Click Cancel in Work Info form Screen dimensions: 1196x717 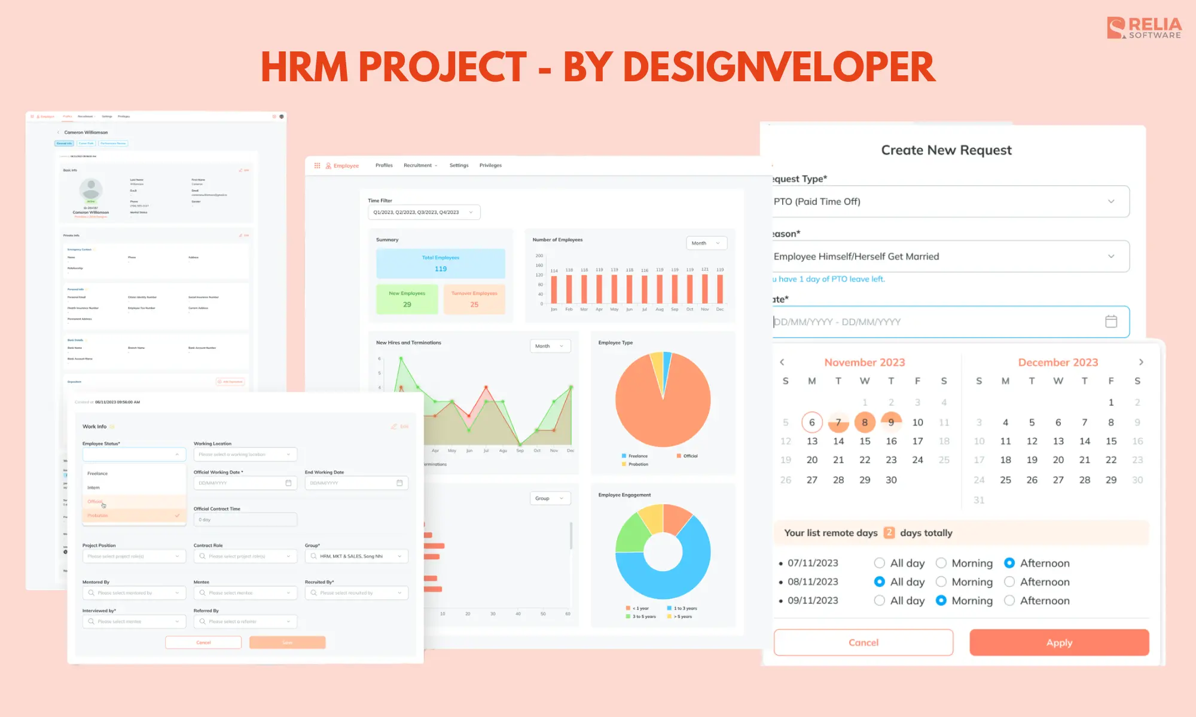pyautogui.click(x=203, y=642)
